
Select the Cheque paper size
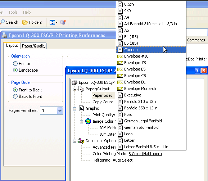[x=151, y=50]
